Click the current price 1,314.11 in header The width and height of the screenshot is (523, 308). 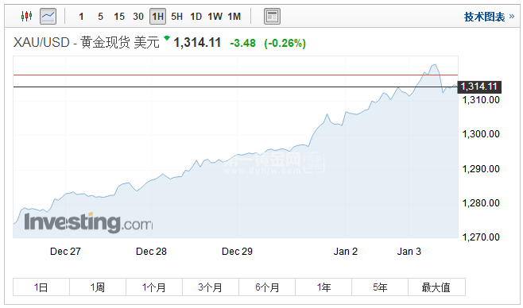197,43
